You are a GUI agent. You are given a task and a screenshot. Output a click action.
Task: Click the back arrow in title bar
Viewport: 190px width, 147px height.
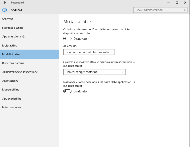click(4, 3)
